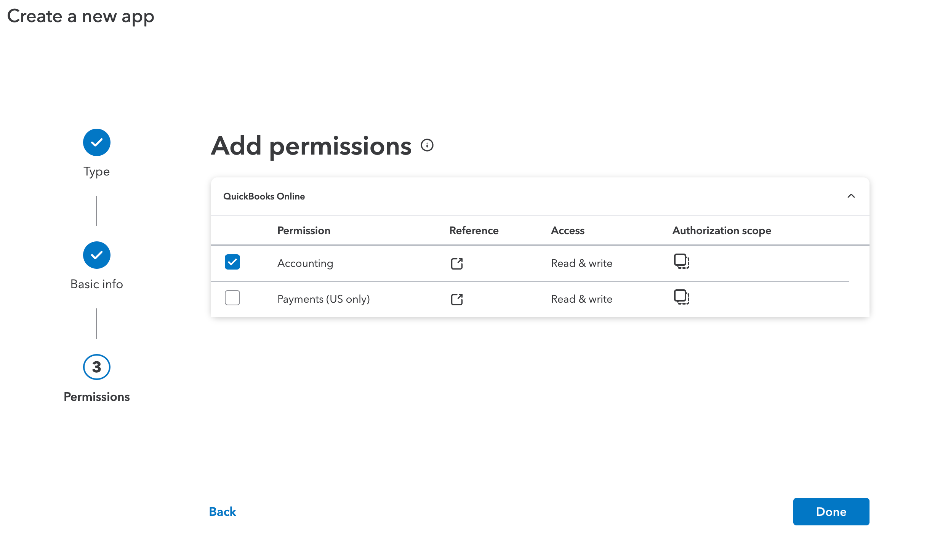Copy Accounting authorization scope icon

click(681, 261)
